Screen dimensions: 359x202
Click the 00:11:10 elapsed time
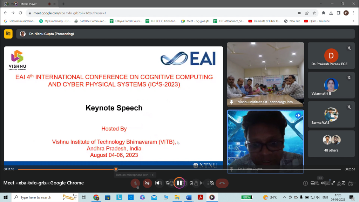(x=9, y=169)
